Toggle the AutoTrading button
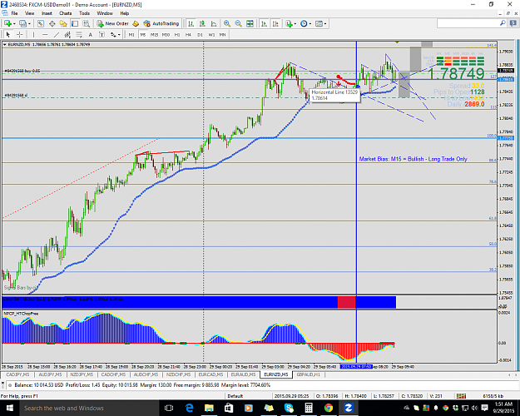Screen dimensions: 520x416 click(x=161, y=23)
